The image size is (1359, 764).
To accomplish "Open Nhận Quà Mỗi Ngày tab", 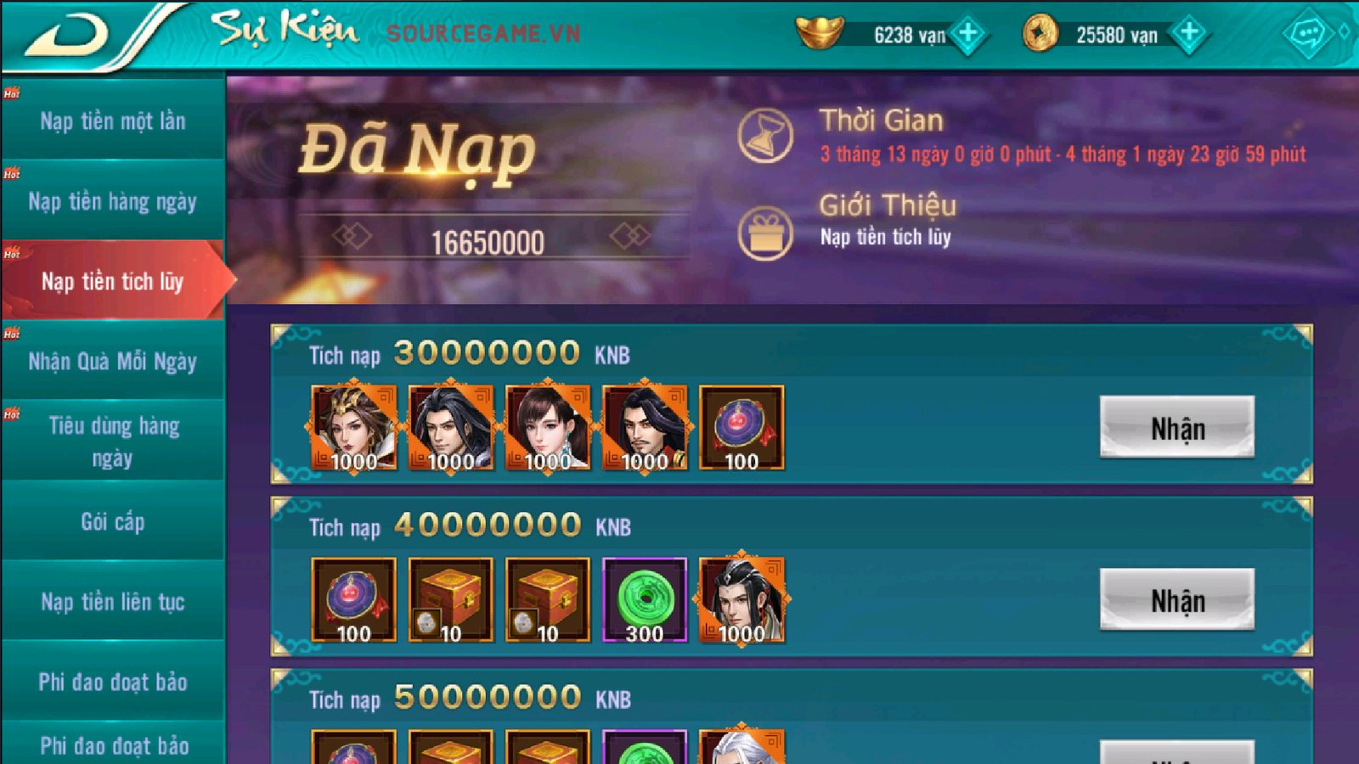I will pos(113,362).
